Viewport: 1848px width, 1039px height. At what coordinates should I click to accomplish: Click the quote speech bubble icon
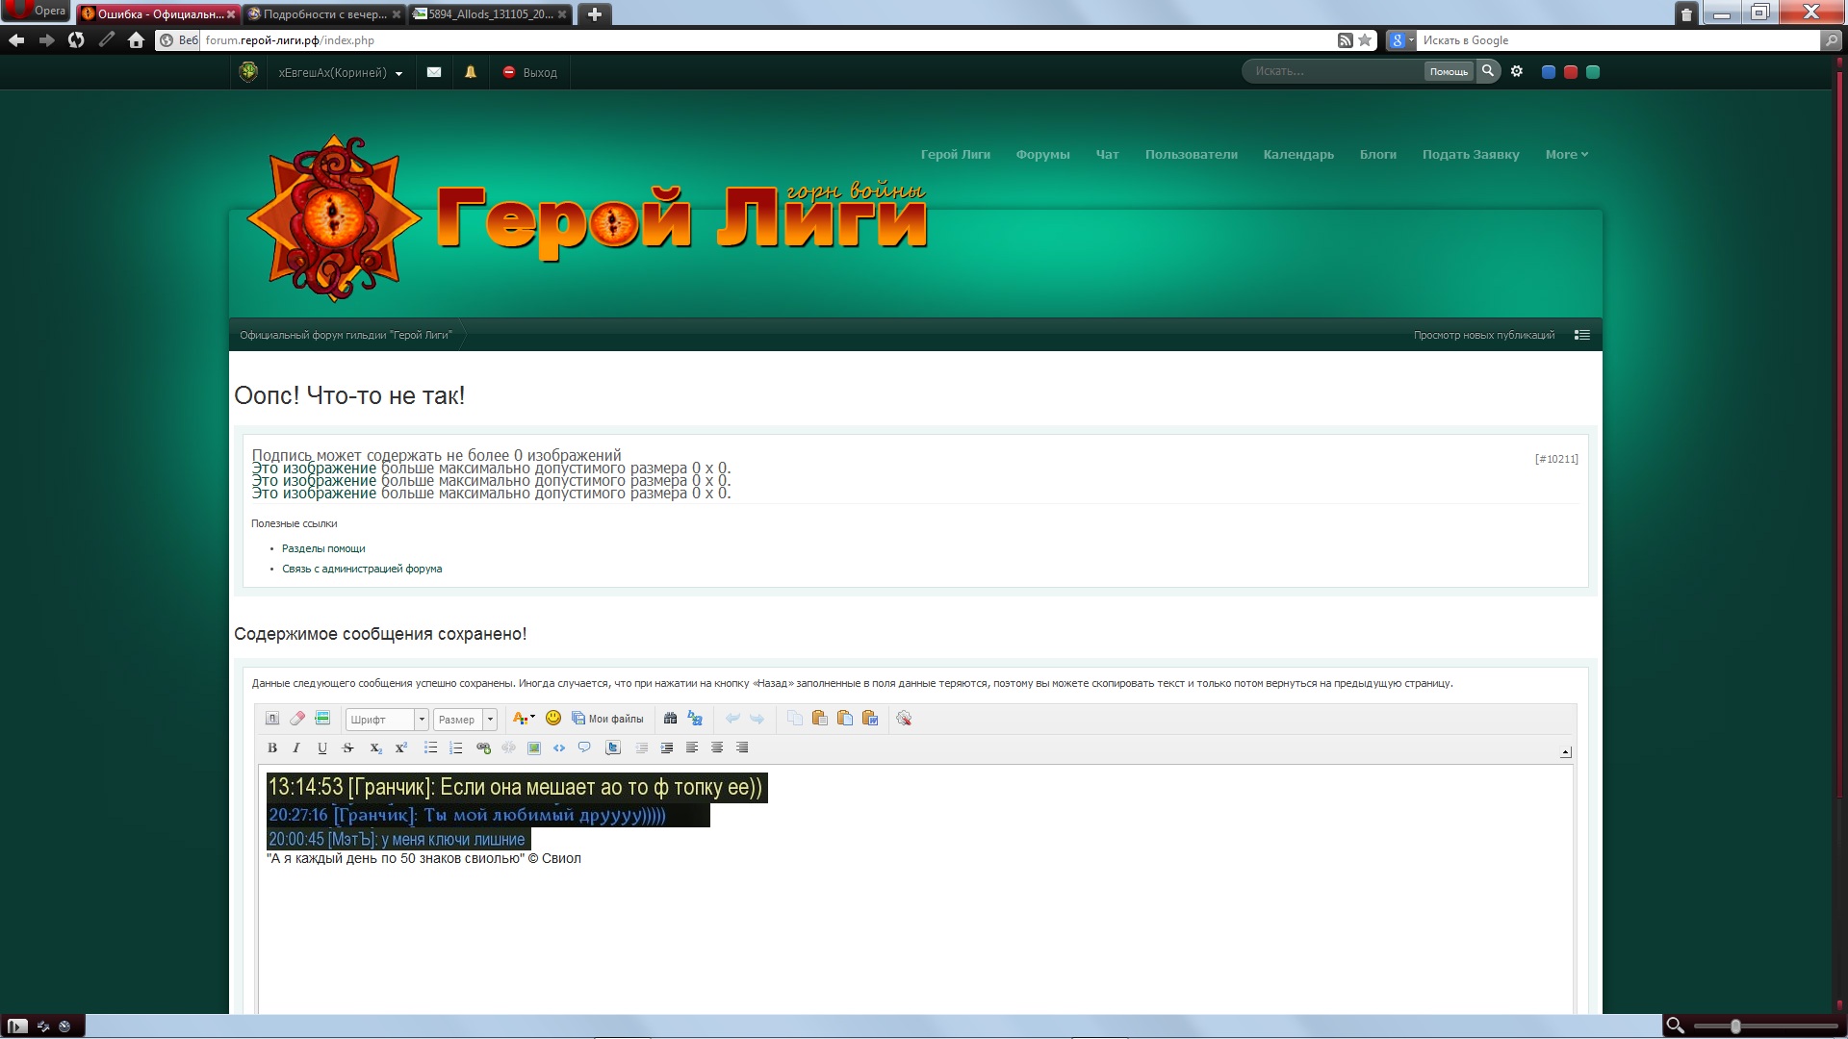(584, 748)
